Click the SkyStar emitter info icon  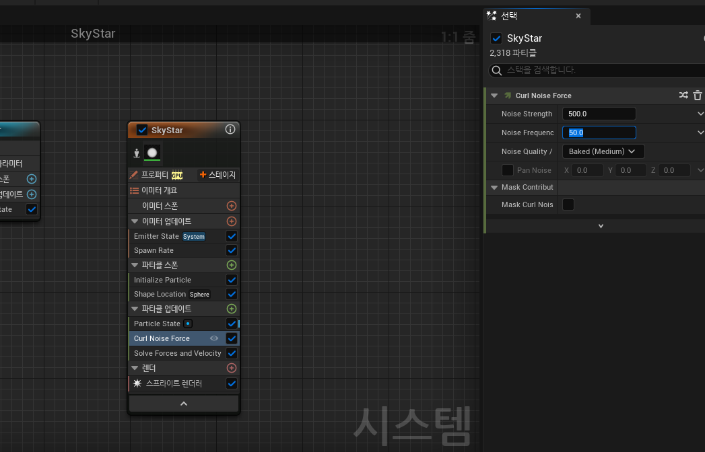[230, 129]
